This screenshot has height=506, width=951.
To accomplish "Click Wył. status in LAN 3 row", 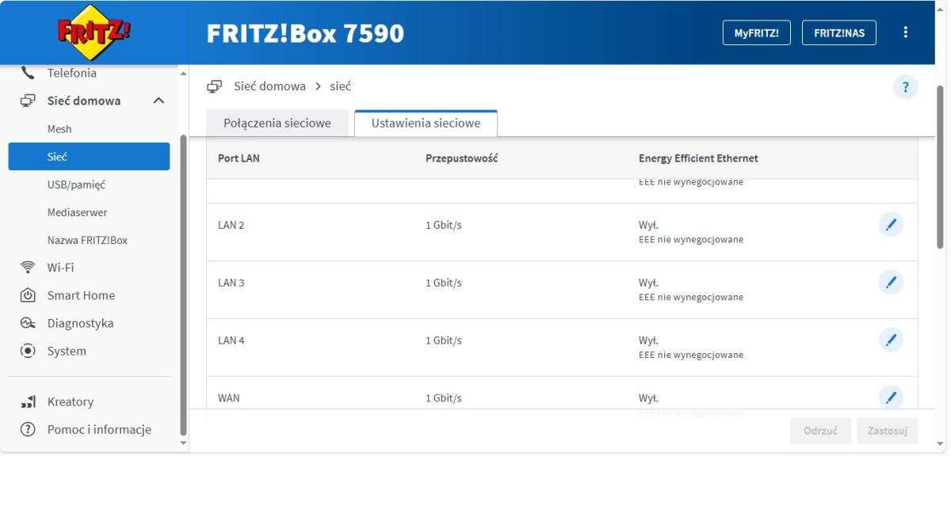I will [648, 283].
